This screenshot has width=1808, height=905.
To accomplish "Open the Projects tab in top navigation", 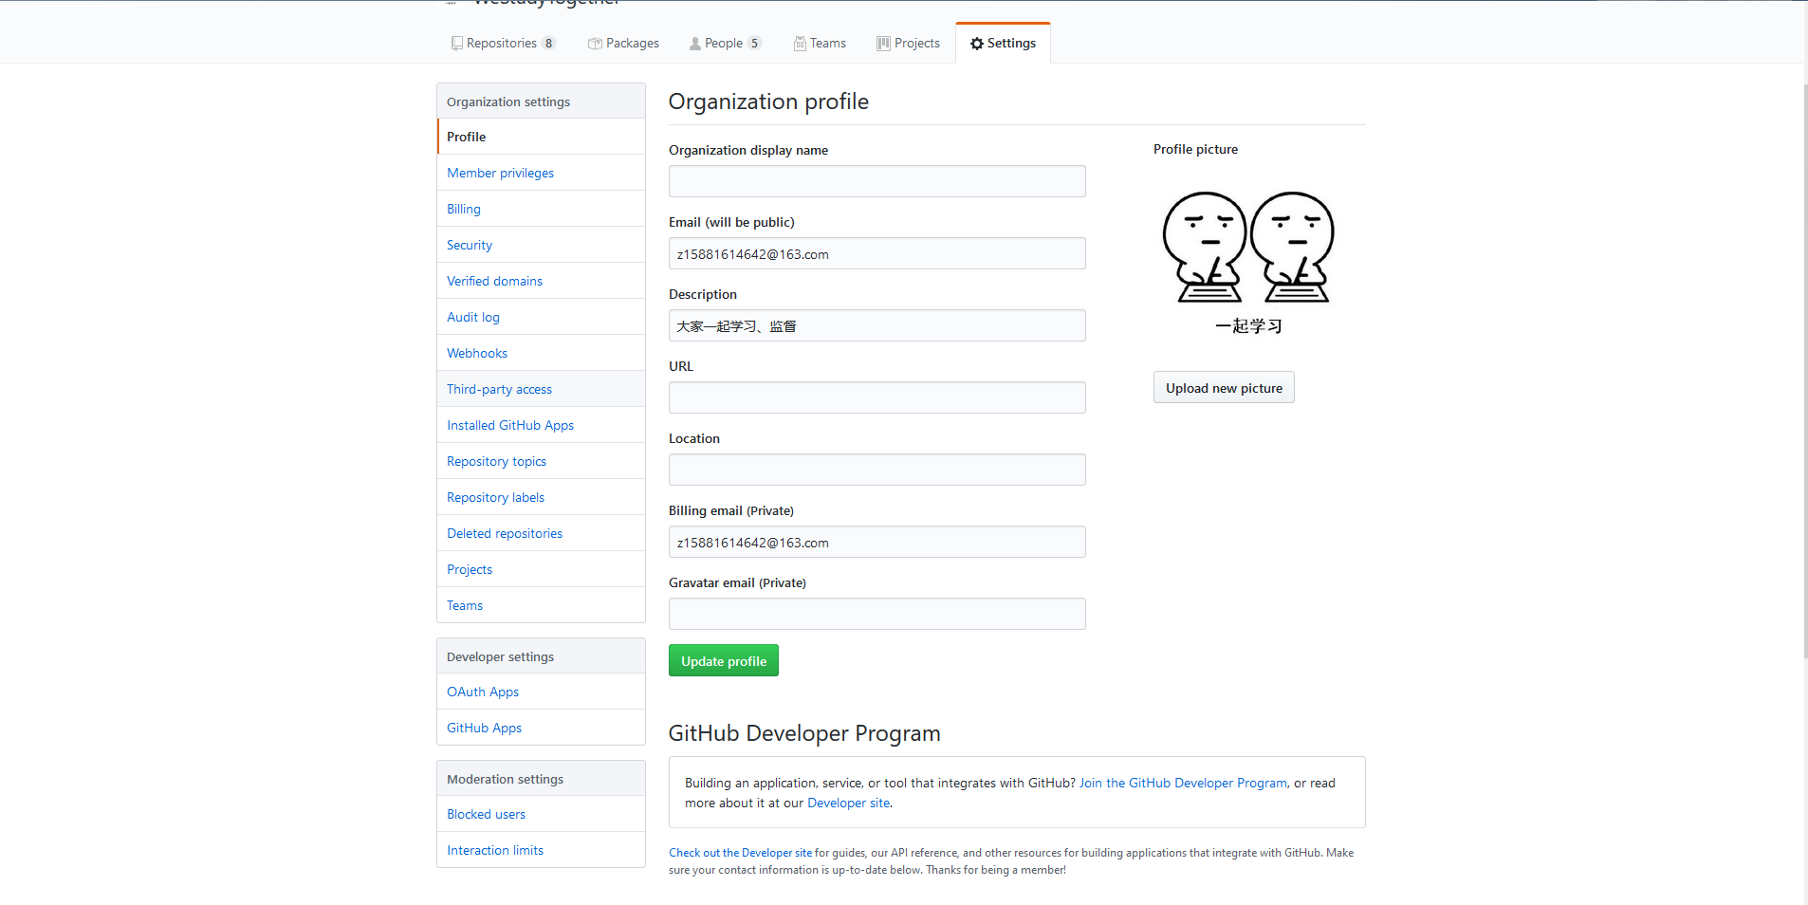I will (x=909, y=44).
